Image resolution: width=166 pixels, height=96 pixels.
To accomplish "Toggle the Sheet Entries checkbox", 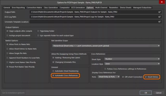I will point(146,77).
